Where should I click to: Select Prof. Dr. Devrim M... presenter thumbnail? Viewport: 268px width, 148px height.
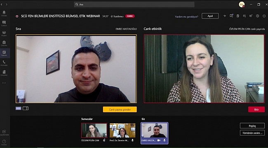point(122,130)
